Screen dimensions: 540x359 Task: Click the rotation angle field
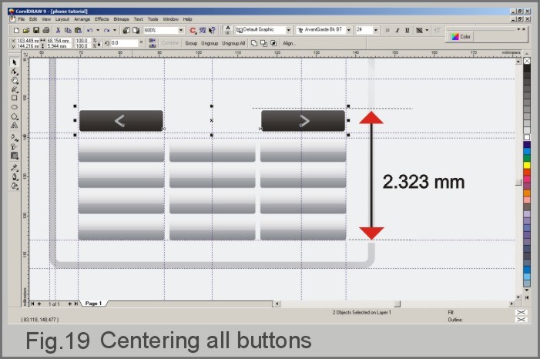(x=124, y=43)
